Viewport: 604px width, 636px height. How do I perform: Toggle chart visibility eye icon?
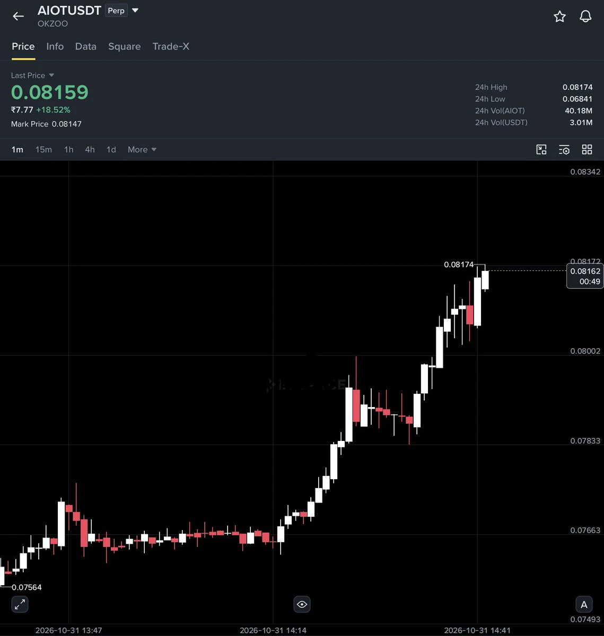pos(302,604)
